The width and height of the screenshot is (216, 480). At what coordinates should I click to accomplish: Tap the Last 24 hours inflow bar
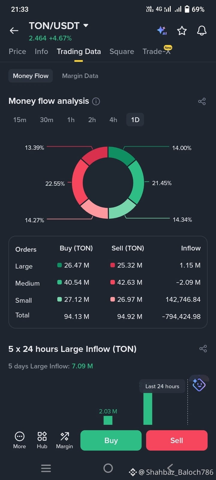coord(148,409)
